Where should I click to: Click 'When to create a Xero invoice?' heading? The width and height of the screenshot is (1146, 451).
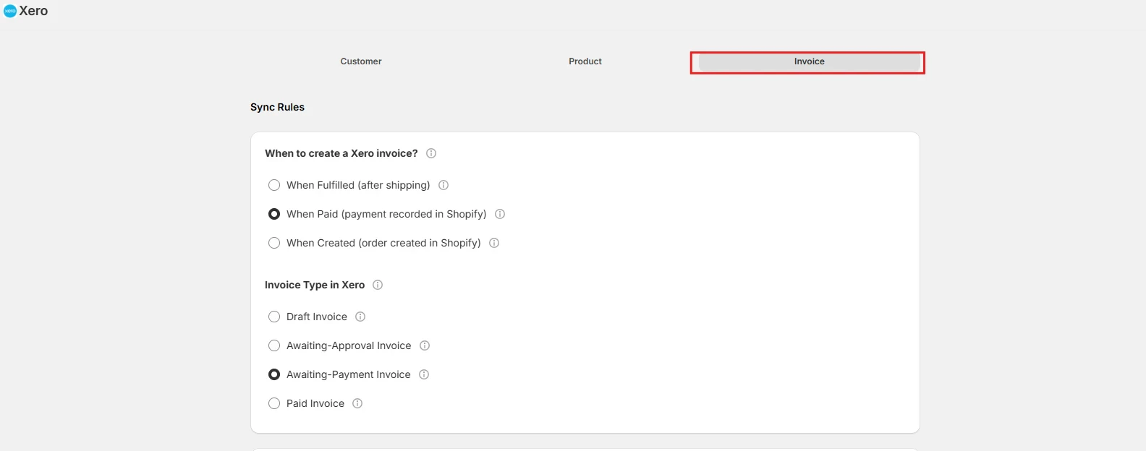pyautogui.click(x=341, y=153)
